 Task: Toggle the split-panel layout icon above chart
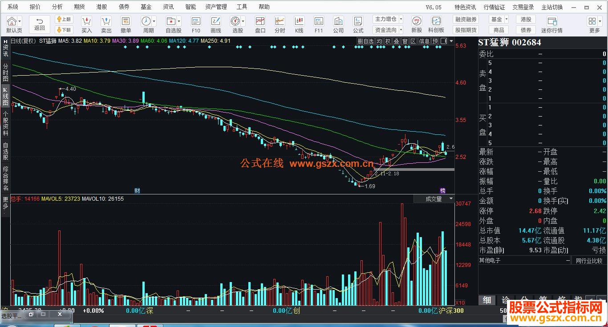point(443,41)
